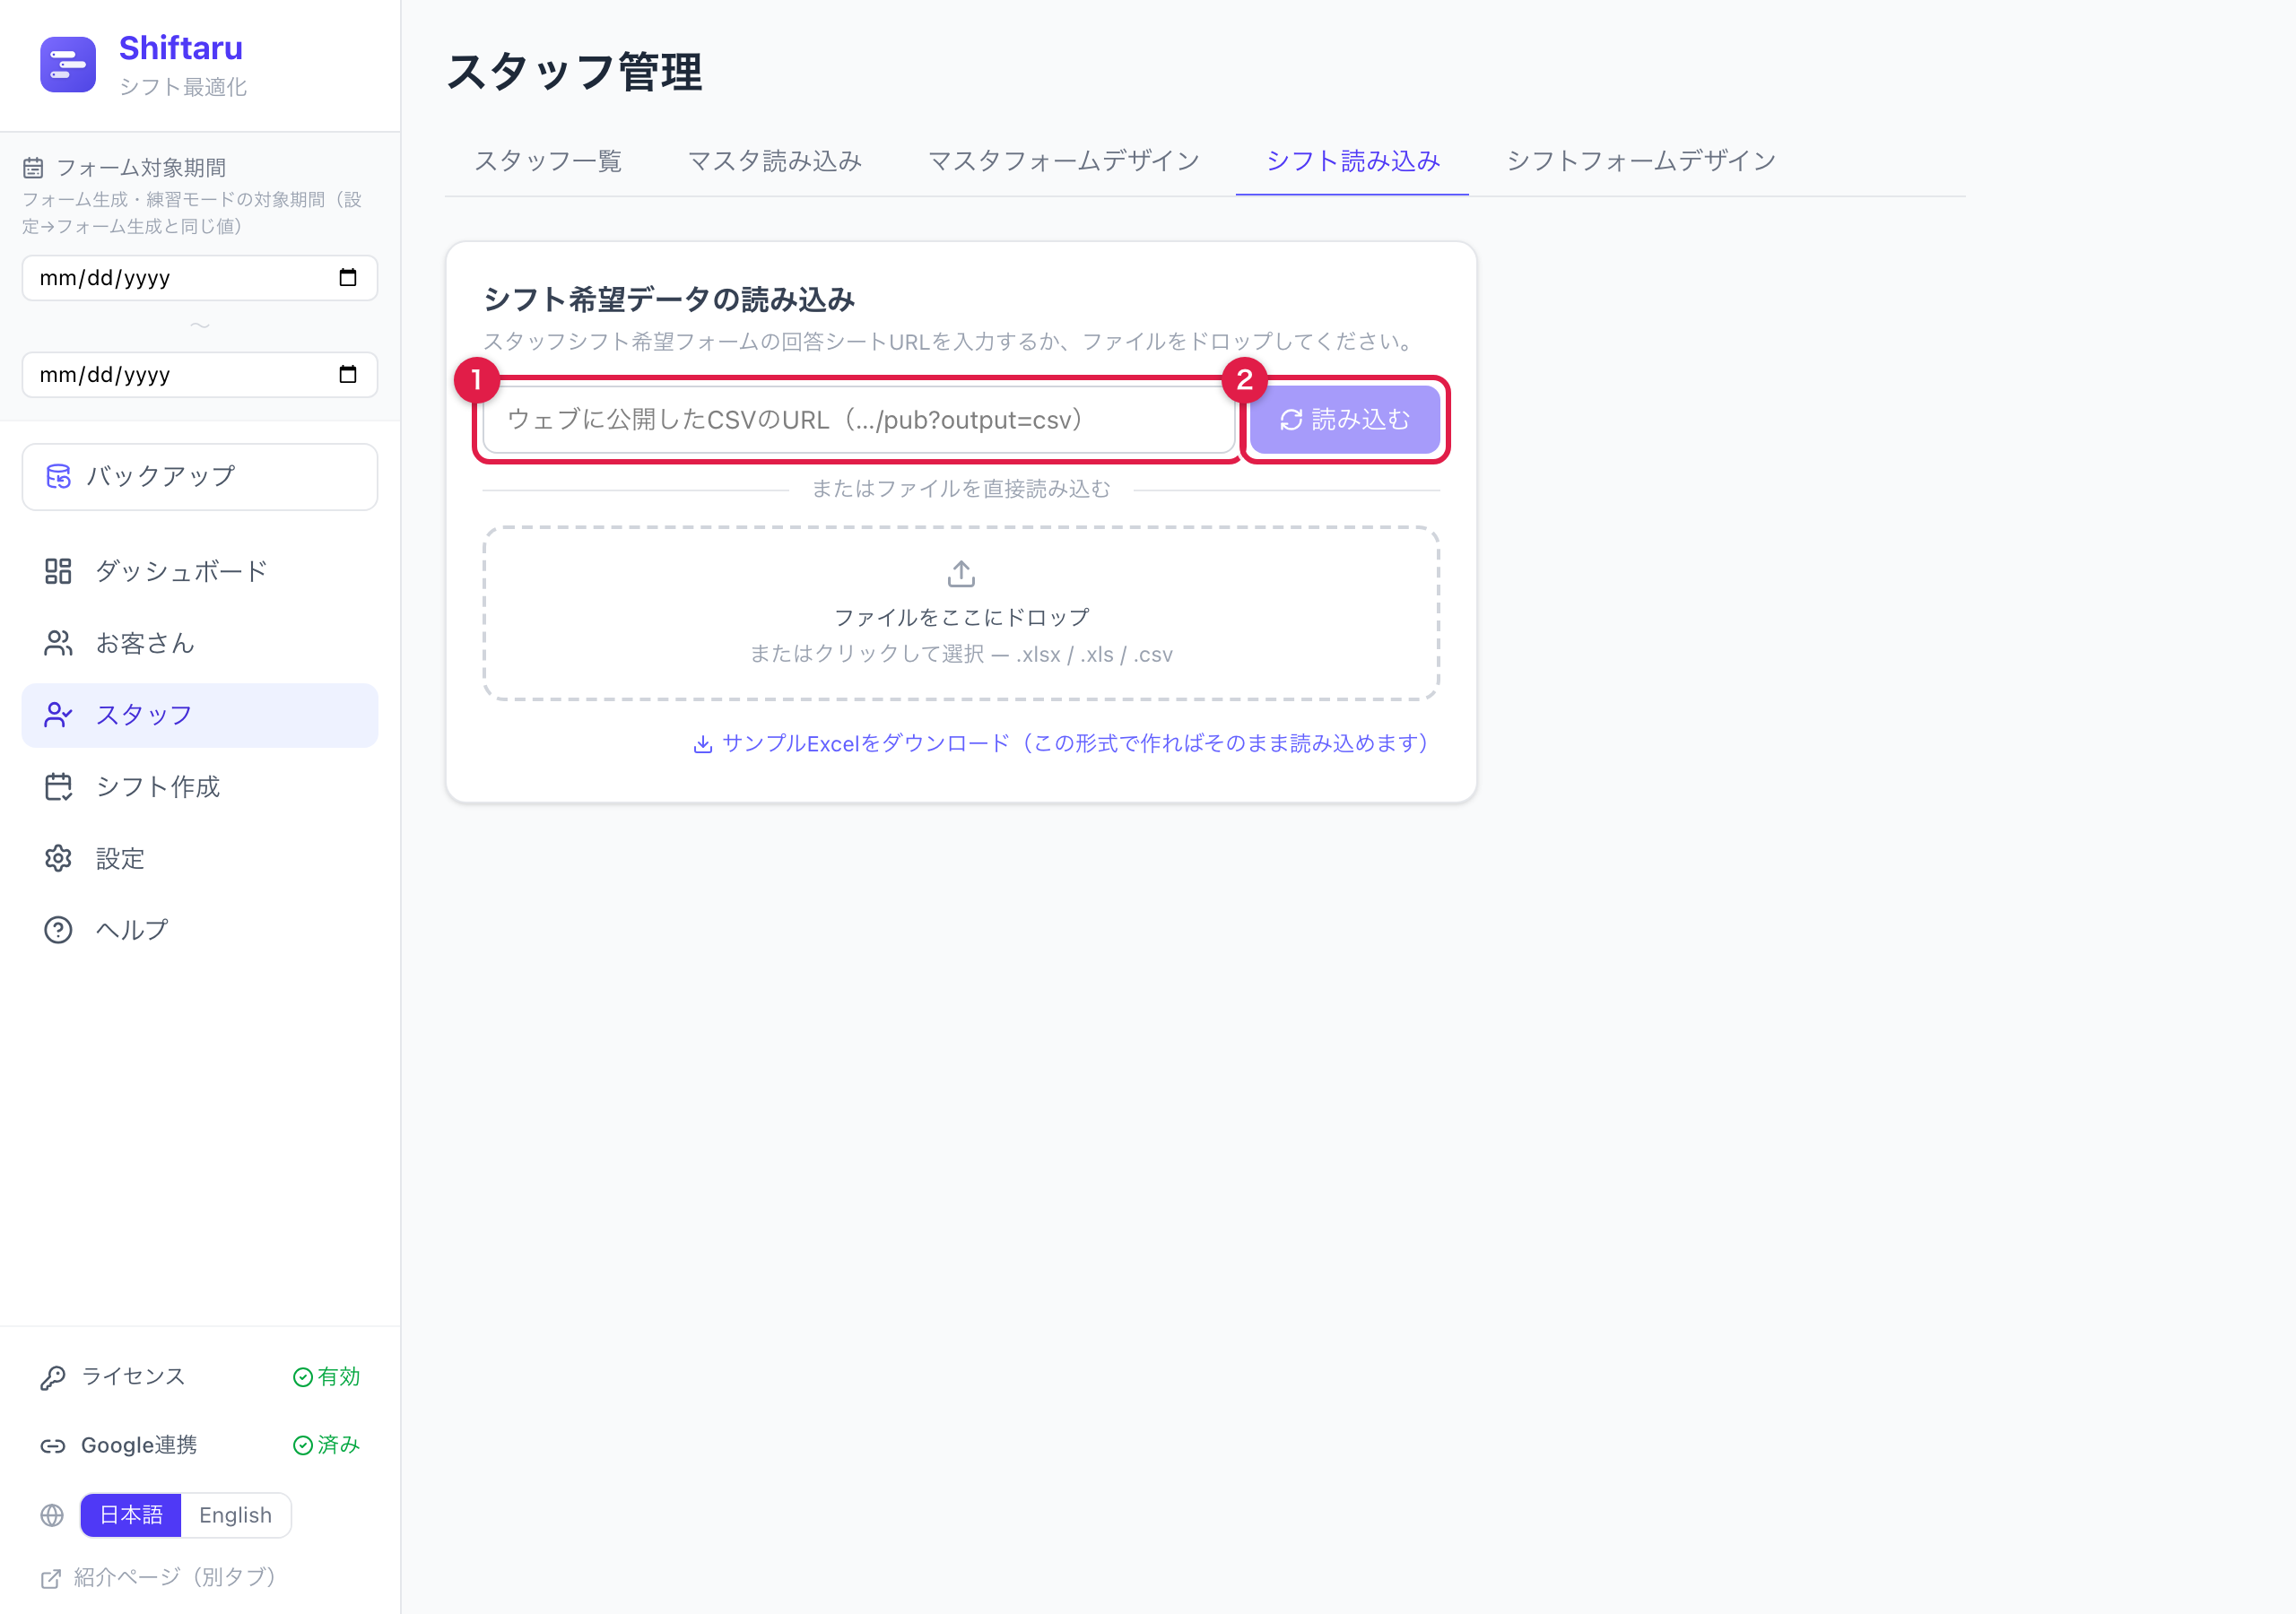
Task: Click the help question mark icon
Action: click(58, 930)
